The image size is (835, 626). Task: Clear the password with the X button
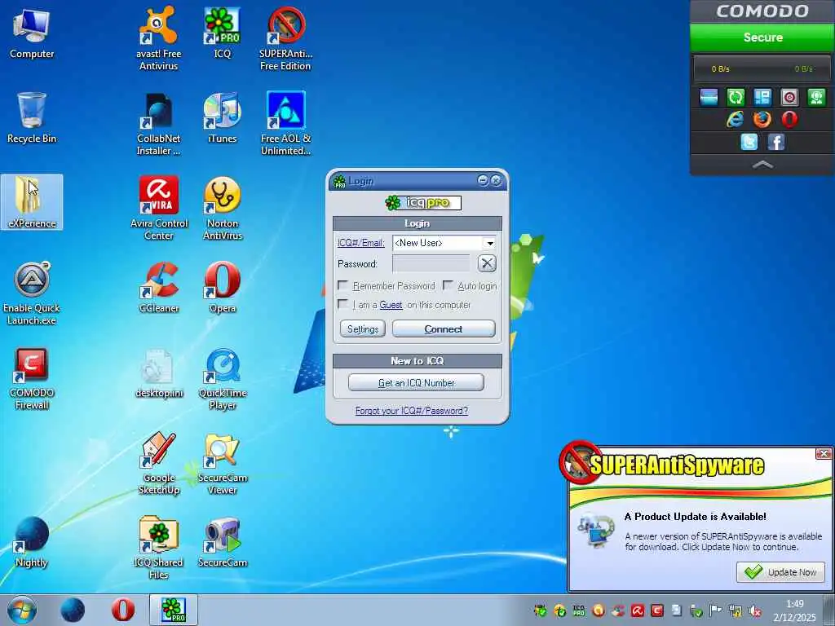487,263
